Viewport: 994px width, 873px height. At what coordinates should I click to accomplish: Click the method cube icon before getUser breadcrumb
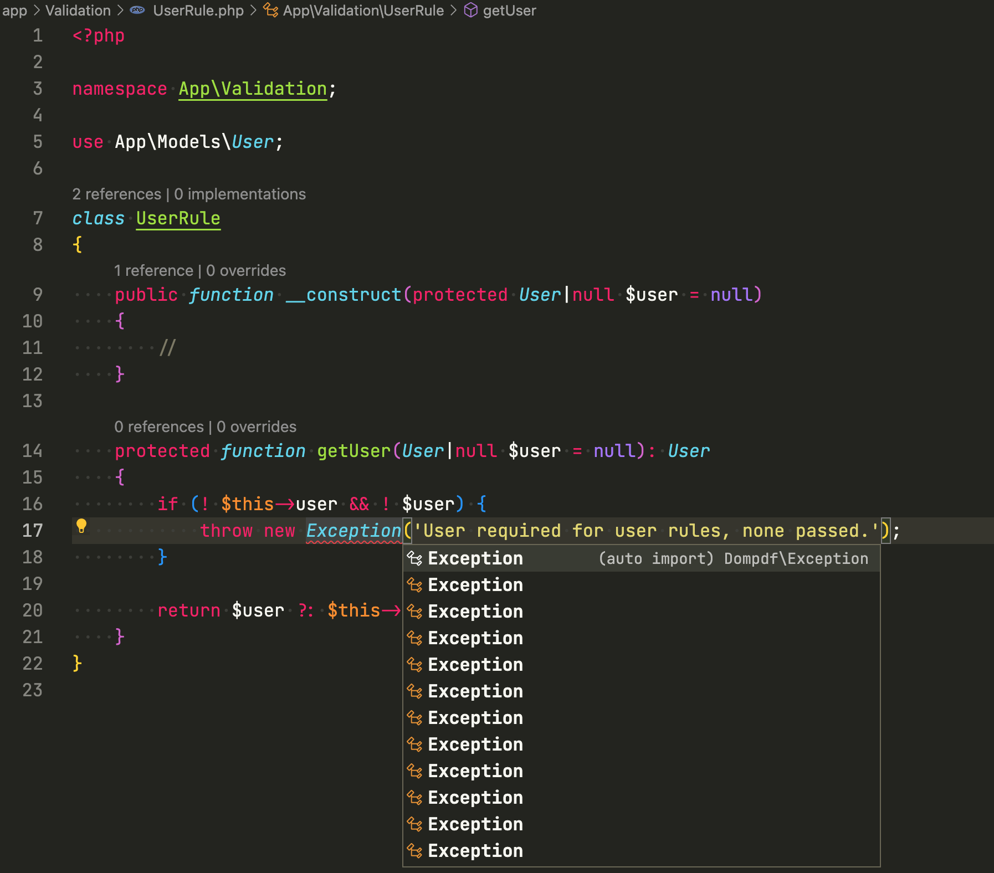tap(470, 10)
